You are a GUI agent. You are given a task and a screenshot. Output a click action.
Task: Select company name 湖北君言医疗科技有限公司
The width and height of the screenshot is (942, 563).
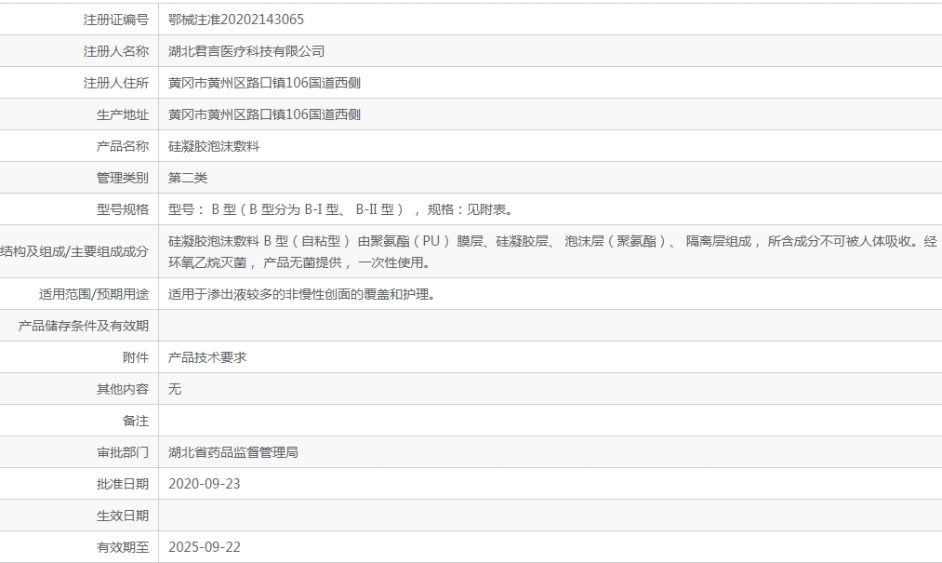tap(246, 51)
